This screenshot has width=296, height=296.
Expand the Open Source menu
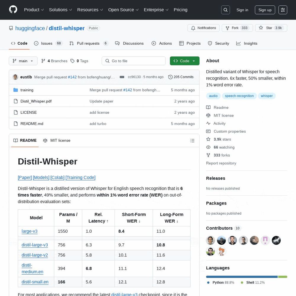coord(123,10)
